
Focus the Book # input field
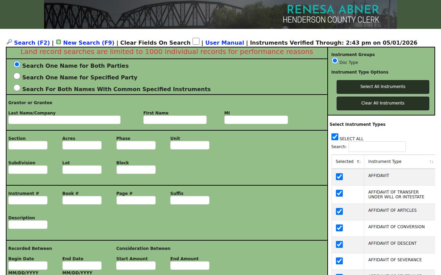(x=82, y=200)
